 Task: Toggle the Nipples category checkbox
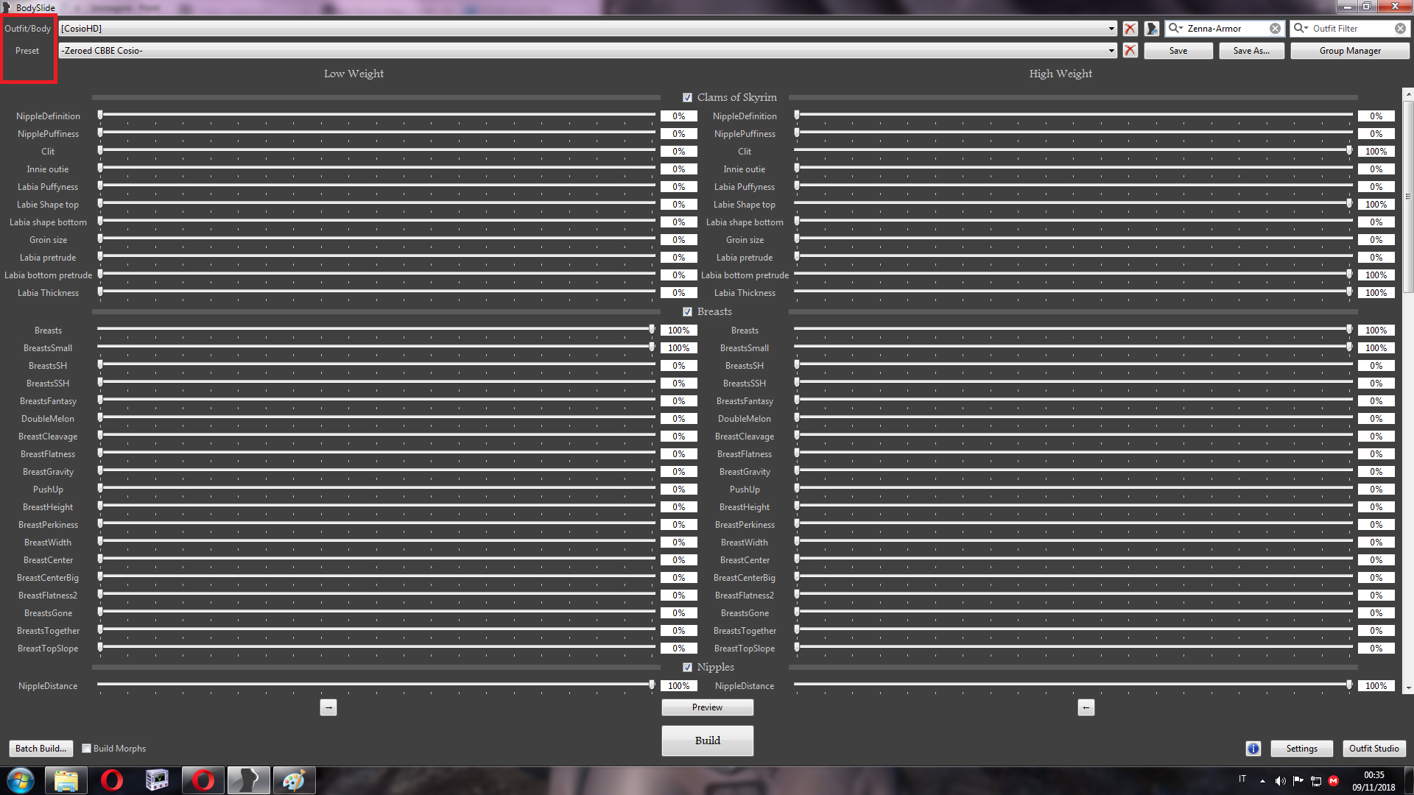pyautogui.click(x=687, y=667)
